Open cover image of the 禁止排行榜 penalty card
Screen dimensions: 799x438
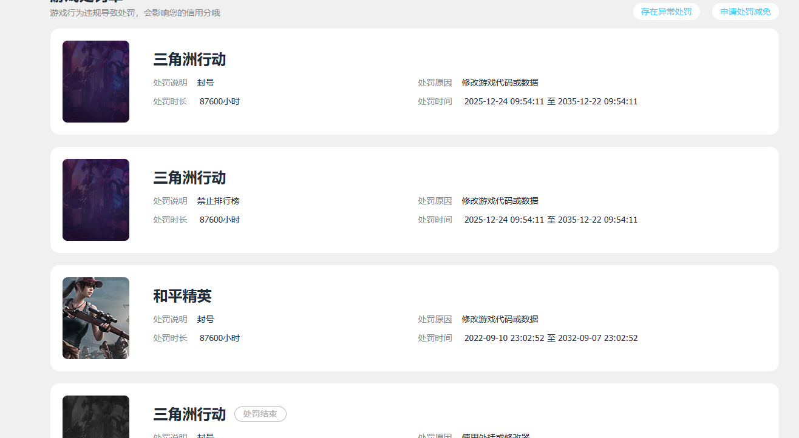96,200
